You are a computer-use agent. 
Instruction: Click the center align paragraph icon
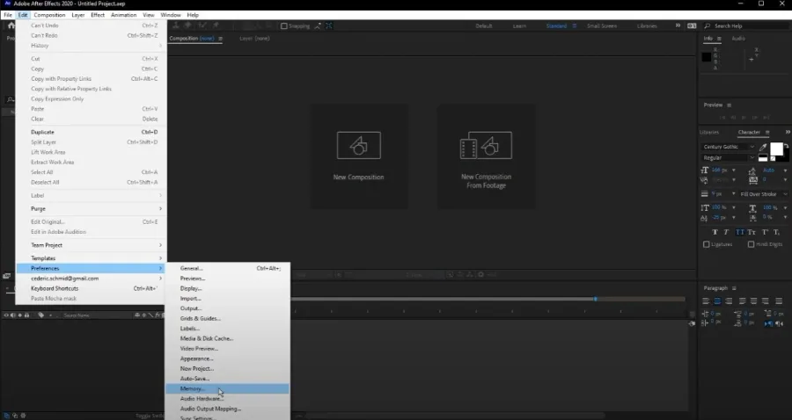tap(717, 301)
